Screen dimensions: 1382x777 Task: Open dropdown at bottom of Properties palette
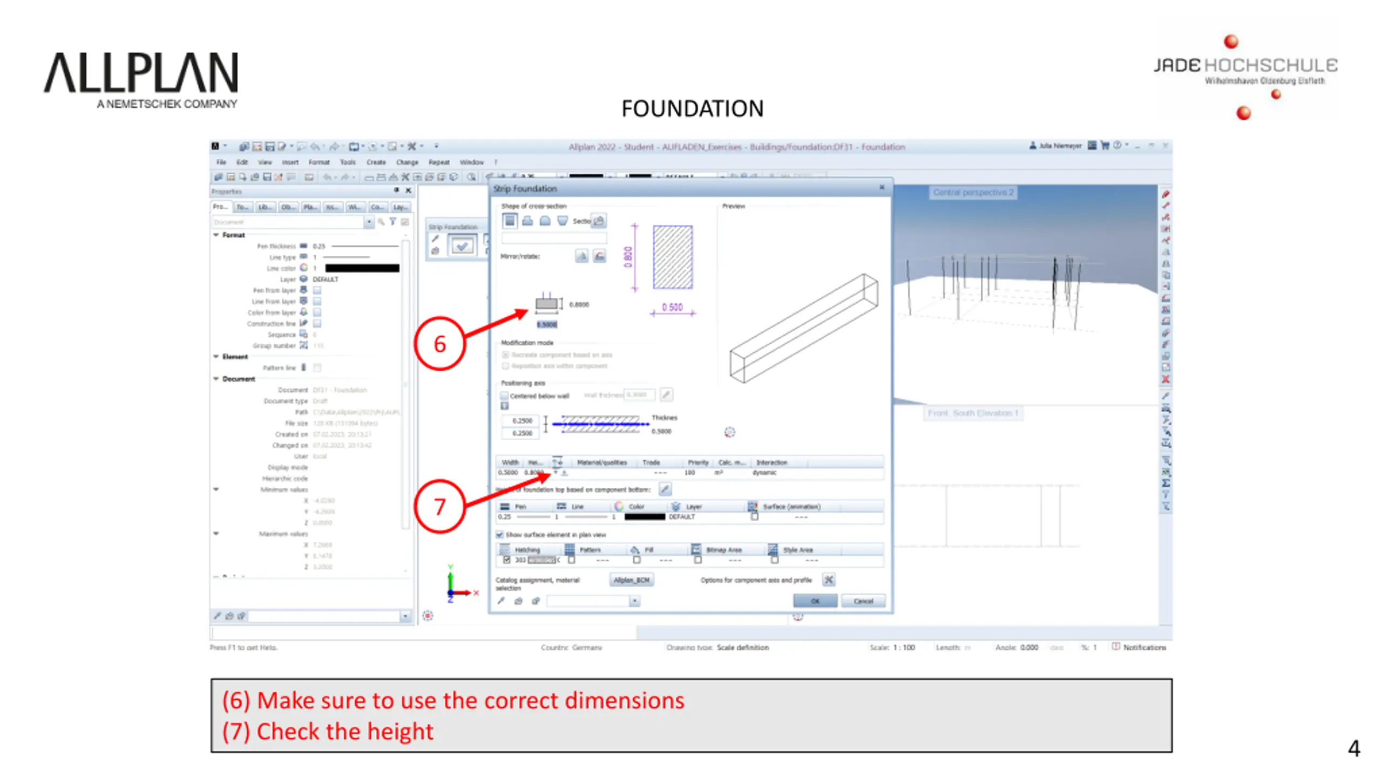405,616
